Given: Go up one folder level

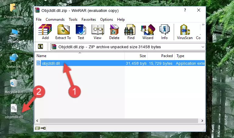Looking at the screenshot, I should tap(40, 46).
